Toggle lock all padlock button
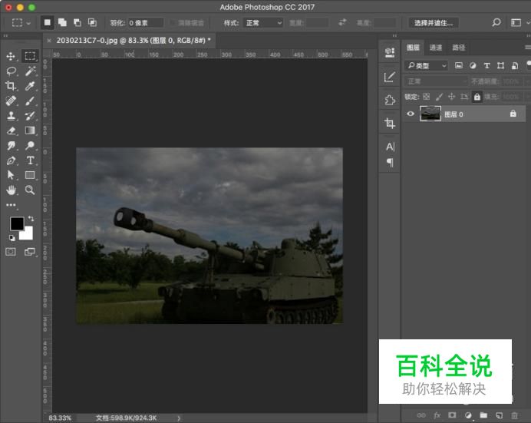Viewport: 531px width, 423px height. tap(477, 97)
